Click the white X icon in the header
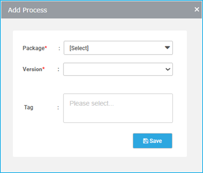This screenshot has height=173, width=203. coord(197,9)
